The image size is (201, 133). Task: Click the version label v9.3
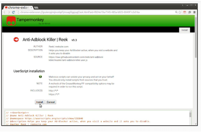point(74,40)
